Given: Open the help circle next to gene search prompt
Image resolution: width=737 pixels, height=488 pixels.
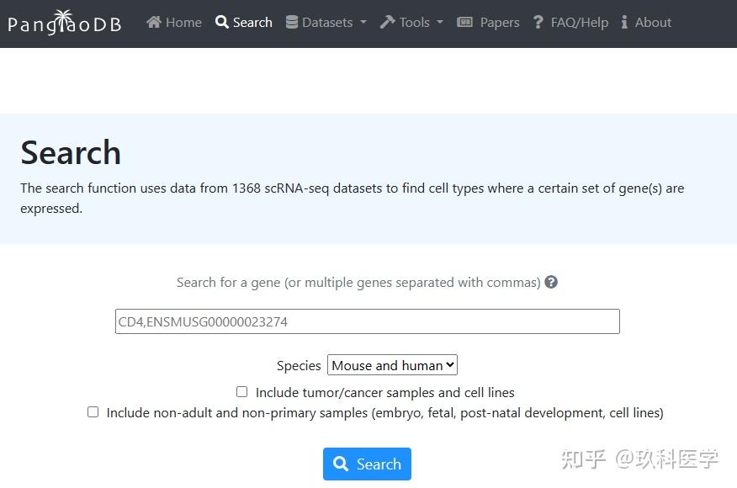Looking at the screenshot, I should [551, 282].
